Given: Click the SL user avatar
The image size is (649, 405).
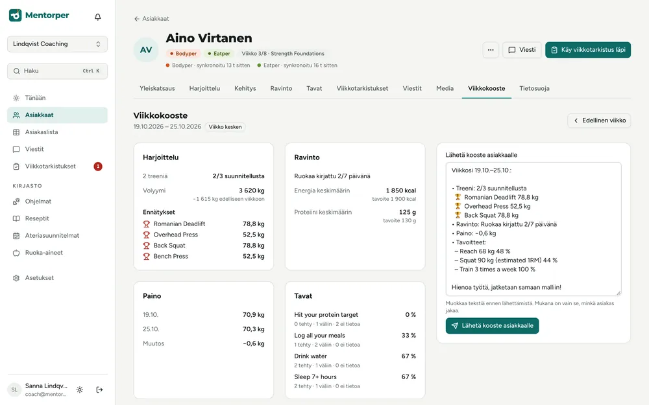Looking at the screenshot, I should coord(14,389).
